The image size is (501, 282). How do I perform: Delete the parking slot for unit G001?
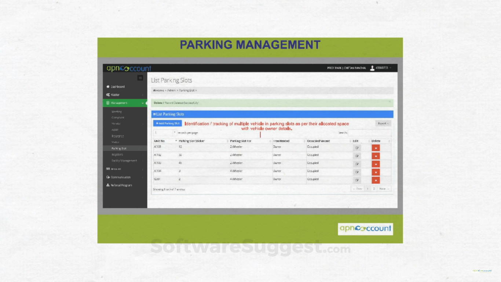[376, 180]
